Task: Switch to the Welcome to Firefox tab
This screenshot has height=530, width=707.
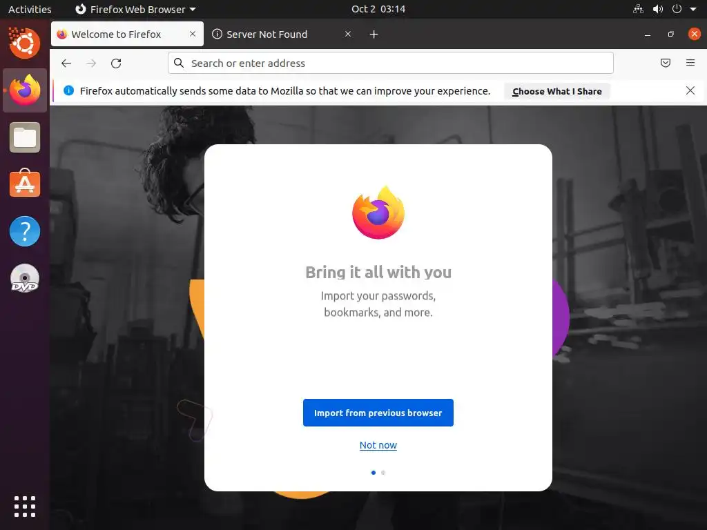Action: 128,34
